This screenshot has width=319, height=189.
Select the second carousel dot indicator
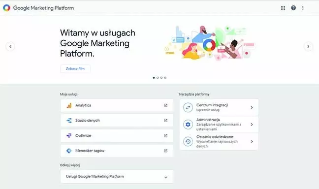click(x=158, y=78)
